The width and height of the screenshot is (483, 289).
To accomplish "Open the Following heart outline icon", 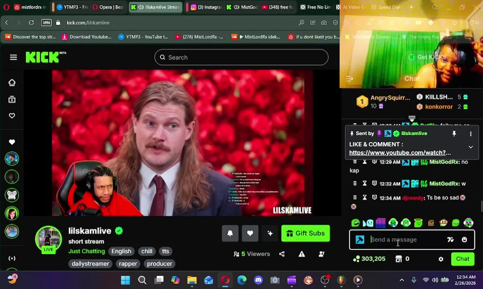I will pos(12,116).
